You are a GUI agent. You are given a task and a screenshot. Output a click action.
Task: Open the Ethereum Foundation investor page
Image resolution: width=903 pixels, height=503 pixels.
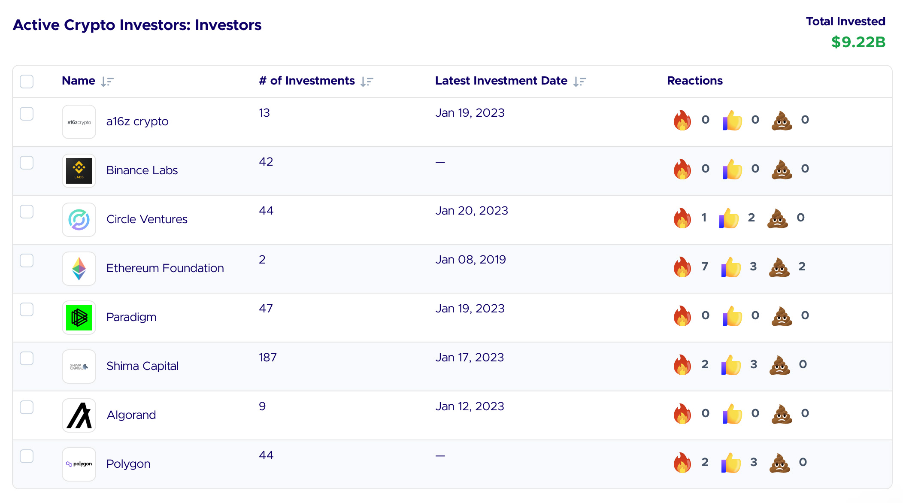click(165, 268)
